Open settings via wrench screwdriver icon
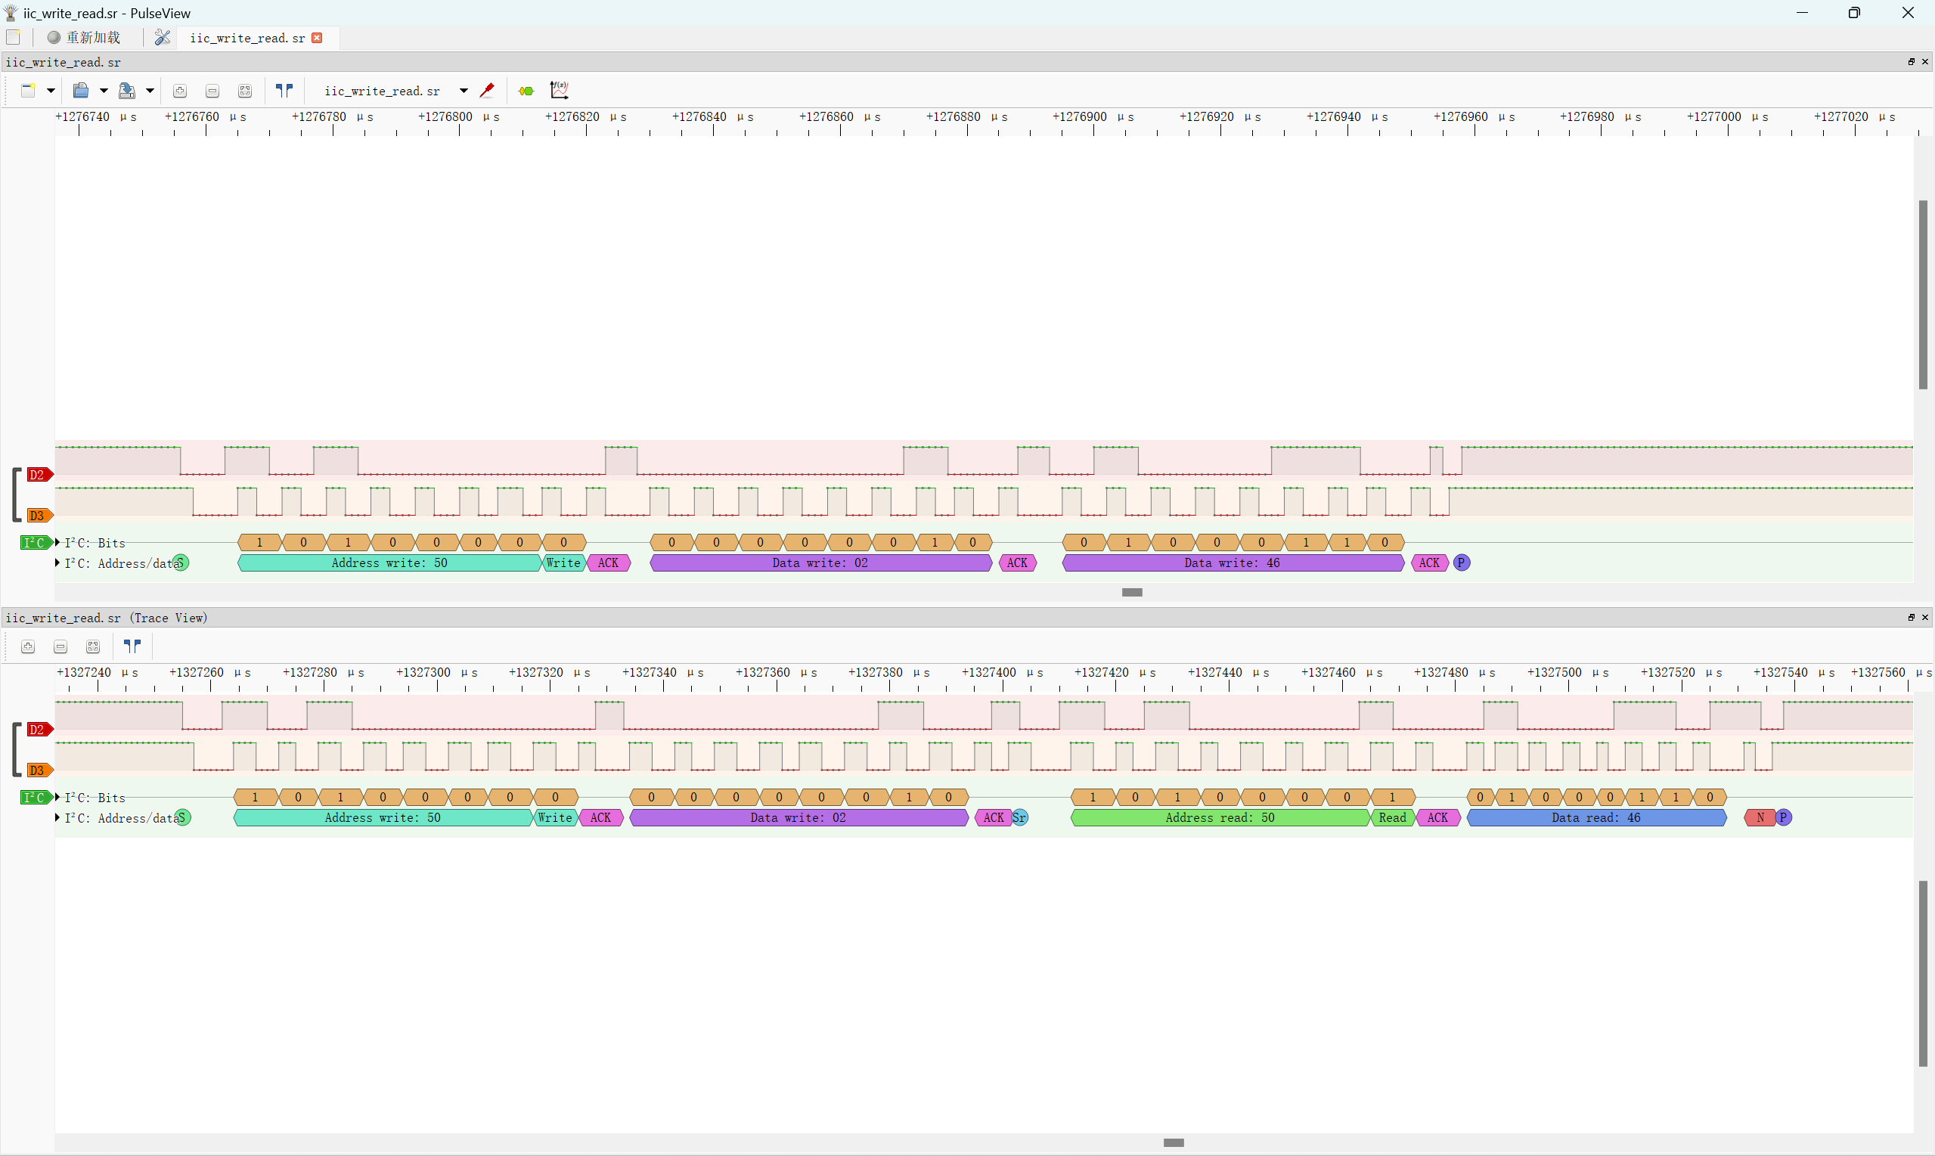Screen dimensions: 1935x1156 (x=162, y=37)
